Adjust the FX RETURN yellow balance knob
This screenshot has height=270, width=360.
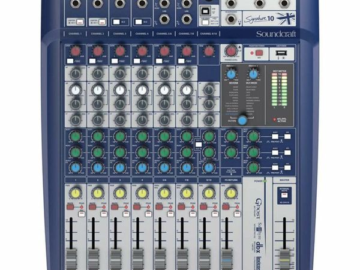[x=231, y=193]
